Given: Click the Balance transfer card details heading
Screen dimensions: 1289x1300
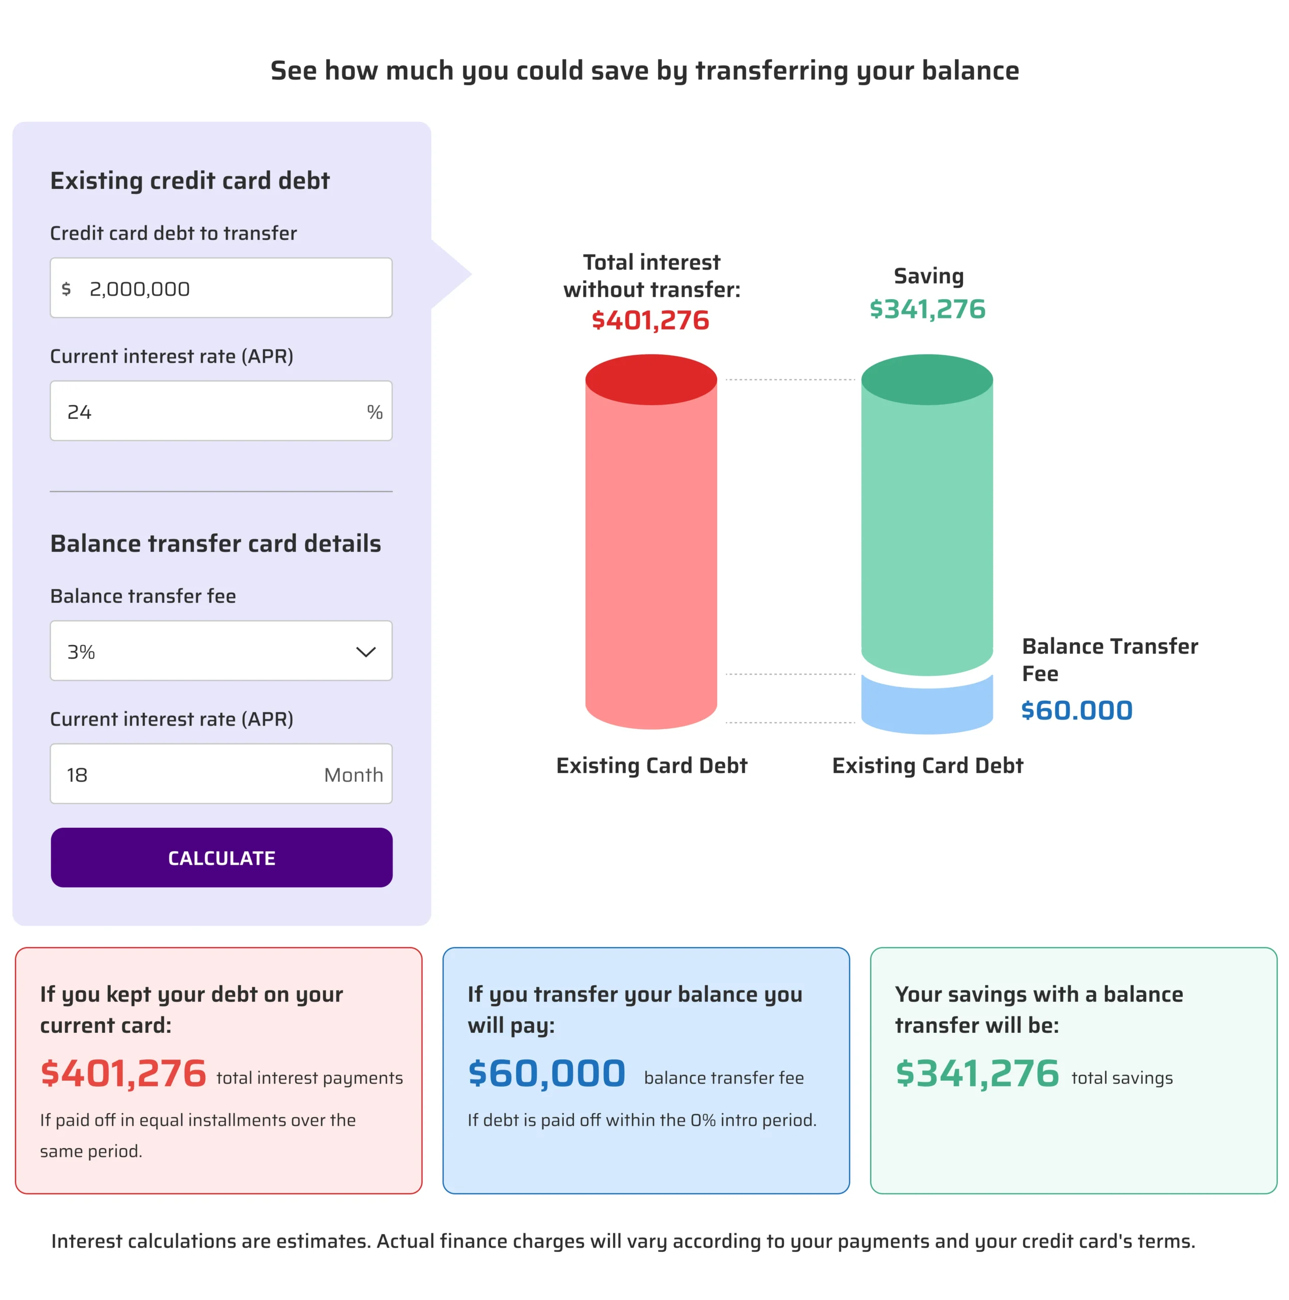Looking at the screenshot, I should [x=215, y=544].
